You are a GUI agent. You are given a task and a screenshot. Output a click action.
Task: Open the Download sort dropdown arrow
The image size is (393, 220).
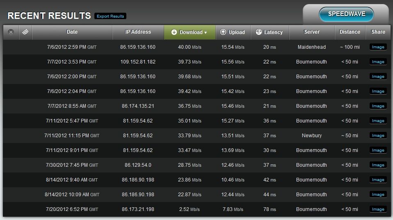point(206,32)
